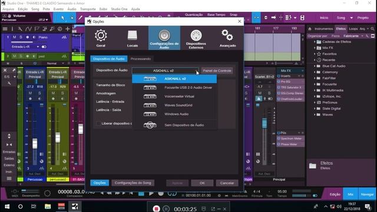Image resolution: width=377 pixels, height=212 pixels.
Task: Open the Phase Meter post insert
Action: point(290,144)
